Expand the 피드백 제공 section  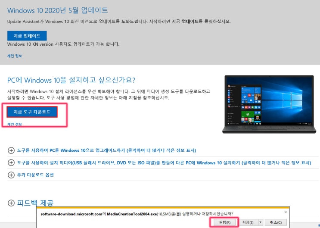pyautogui.click(x=35, y=203)
